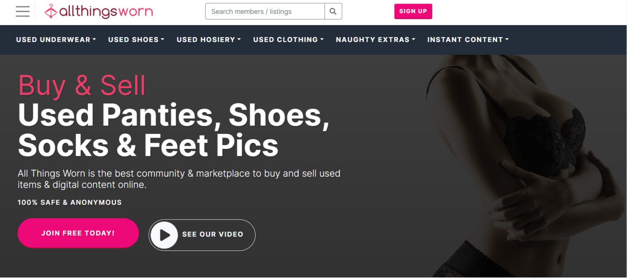This screenshot has width=627, height=279.
Task: Select the See Our Video label
Action: (213, 235)
